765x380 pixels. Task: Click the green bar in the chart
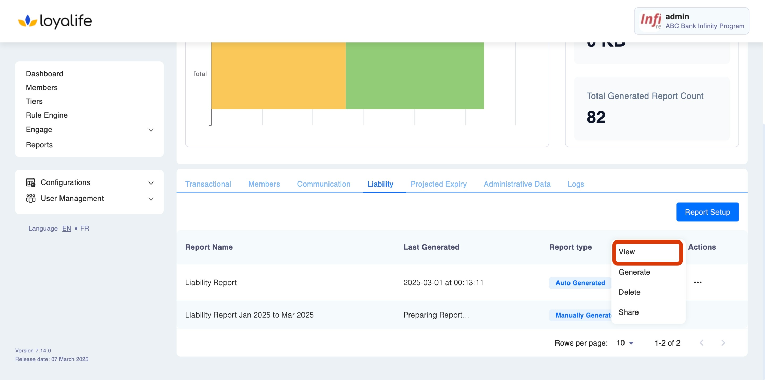click(x=414, y=76)
